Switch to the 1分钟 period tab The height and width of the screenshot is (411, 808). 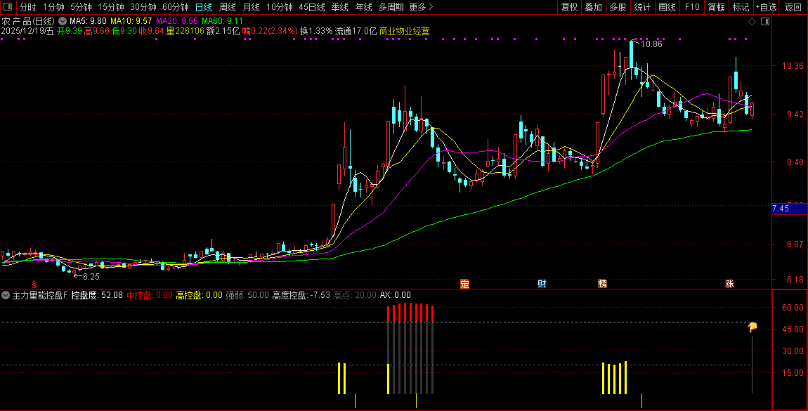pyautogui.click(x=53, y=7)
